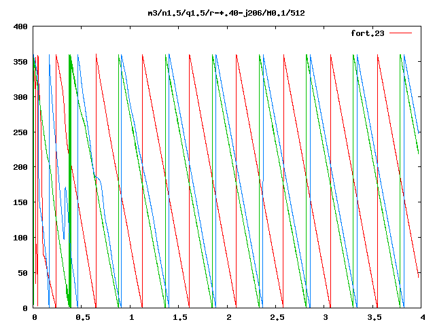Click x-axis label 1.5
435x326 pixels.
click(x=179, y=317)
